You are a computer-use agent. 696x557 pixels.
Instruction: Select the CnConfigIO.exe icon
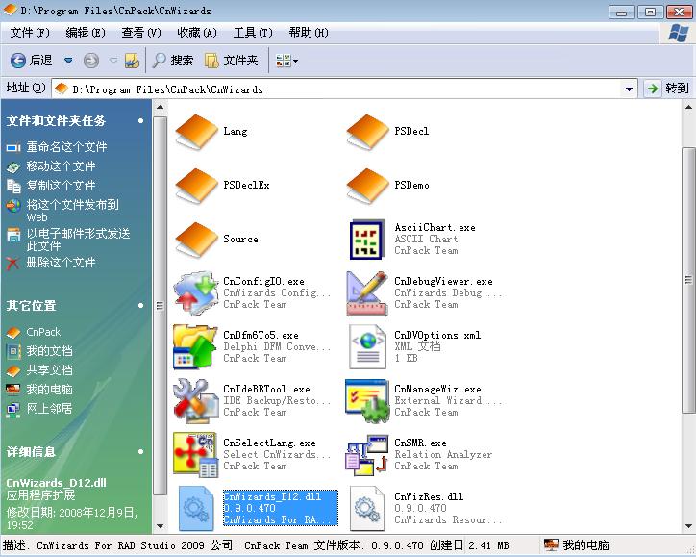(x=196, y=293)
